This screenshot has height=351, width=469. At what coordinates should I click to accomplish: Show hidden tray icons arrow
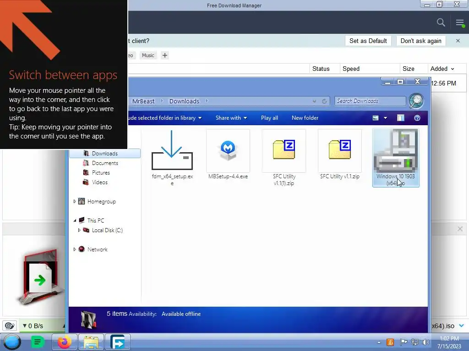(379, 342)
